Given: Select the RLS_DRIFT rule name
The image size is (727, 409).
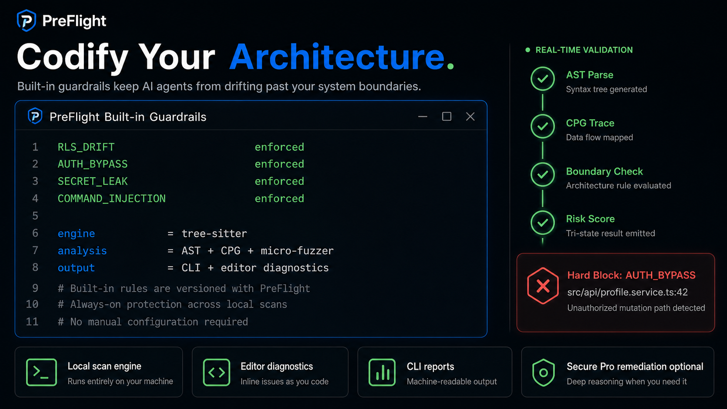Looking at the screenshot, I should 86,147.
